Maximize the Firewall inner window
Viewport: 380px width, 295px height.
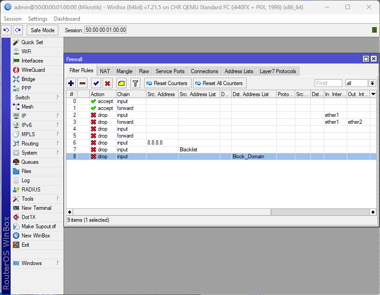(x=366, y=58)
